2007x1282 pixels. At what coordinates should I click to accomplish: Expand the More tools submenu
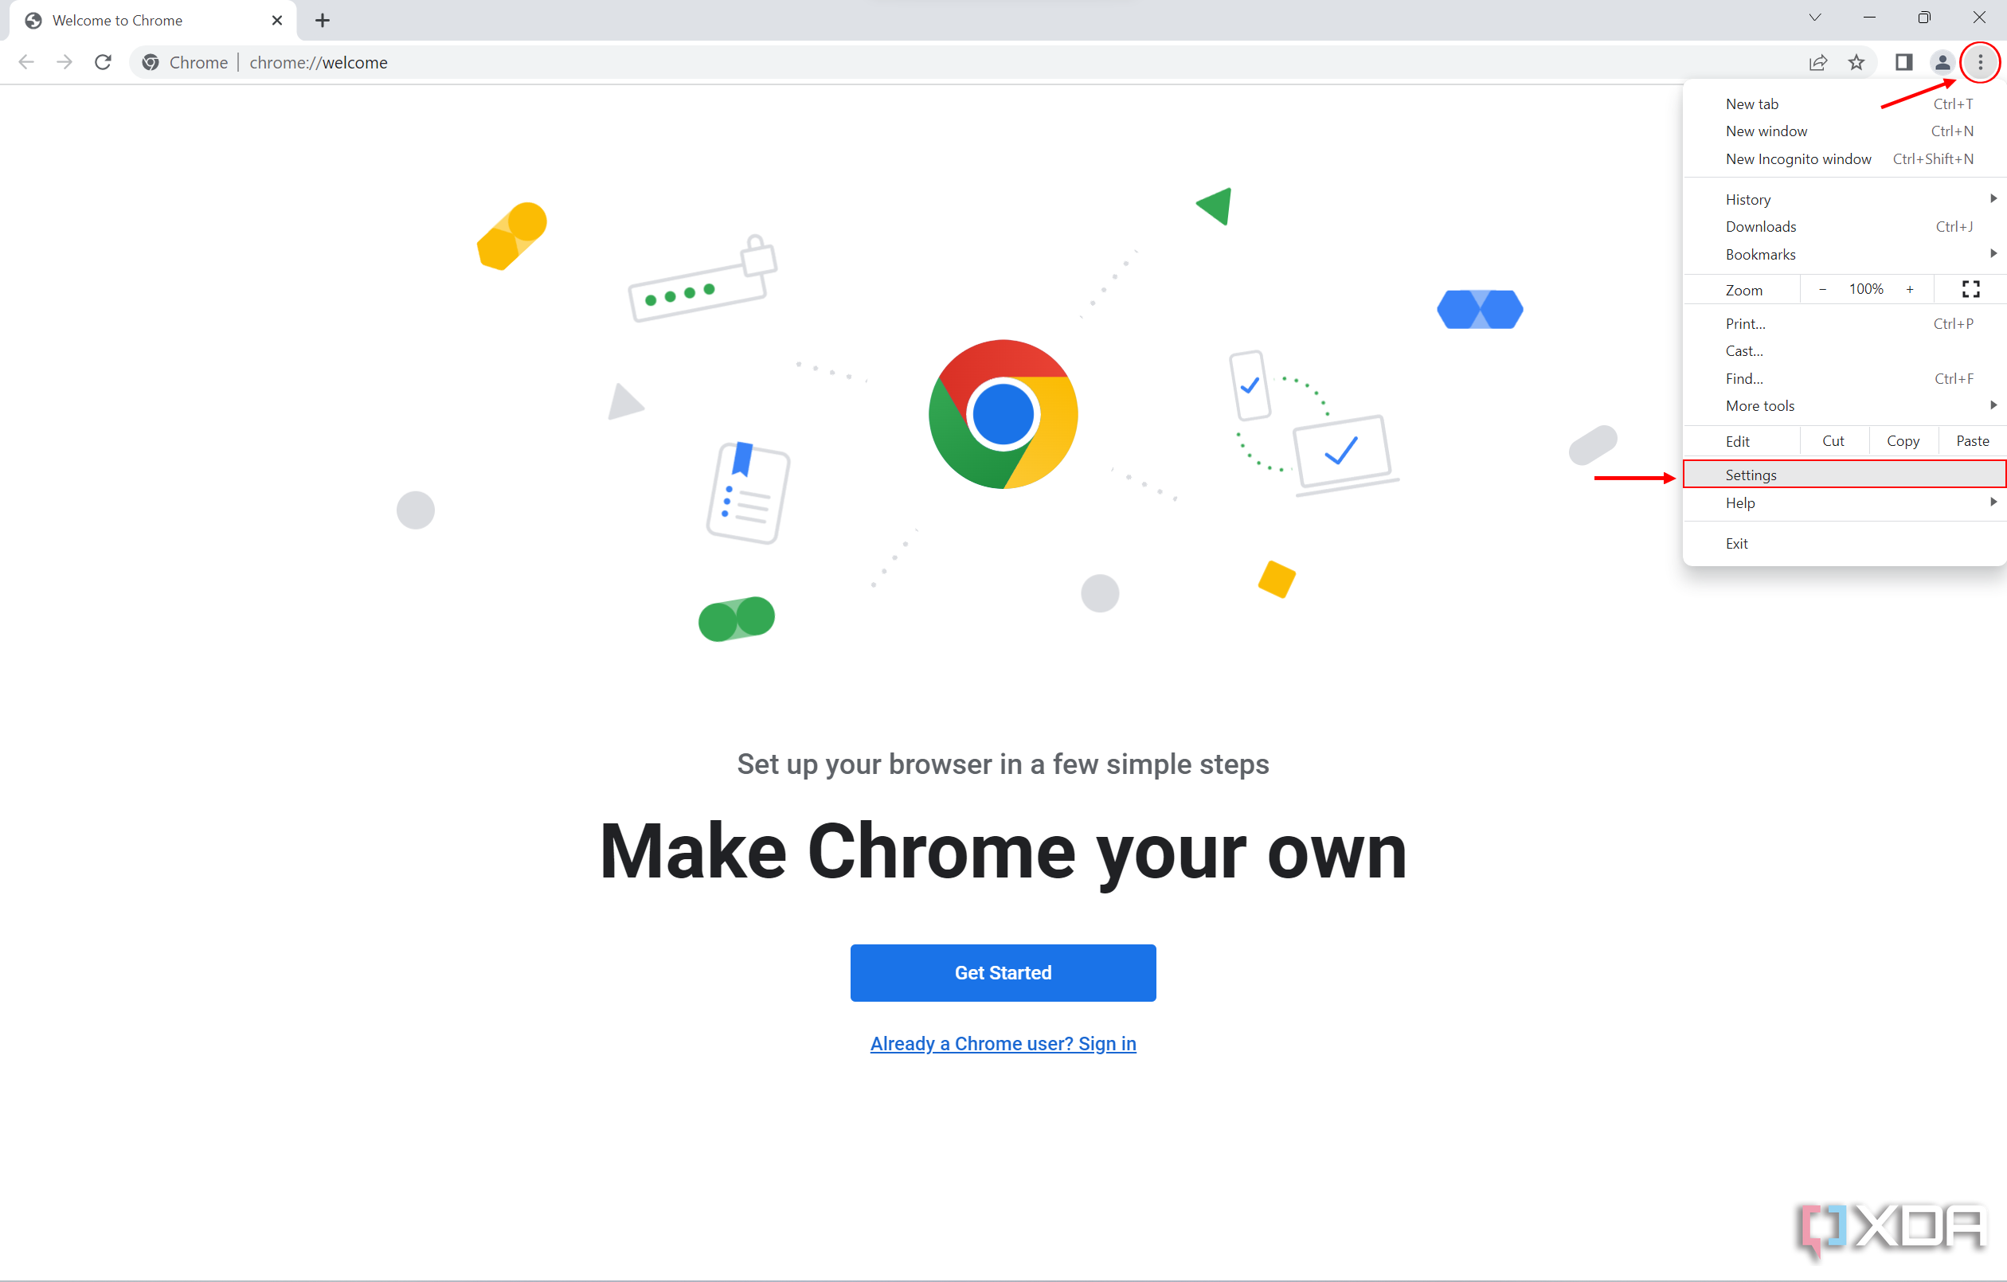(1845, 405)
